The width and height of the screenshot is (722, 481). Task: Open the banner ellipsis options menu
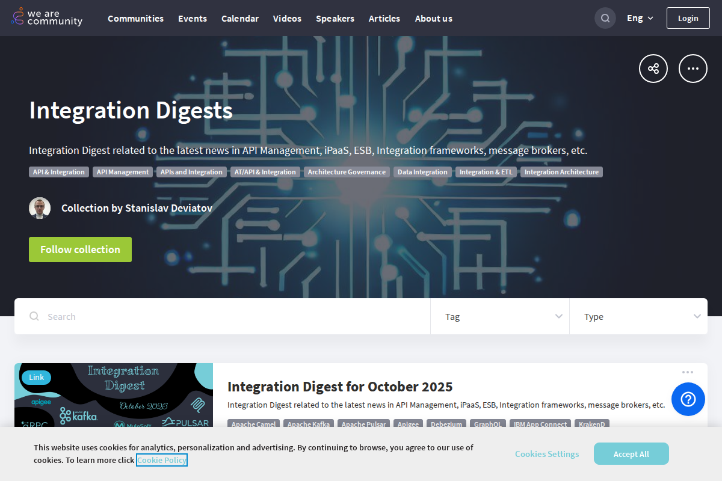[693, 69]
